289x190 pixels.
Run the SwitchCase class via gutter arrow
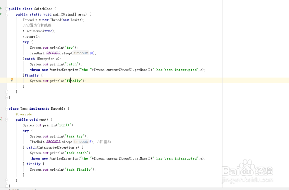pos(1,8)
